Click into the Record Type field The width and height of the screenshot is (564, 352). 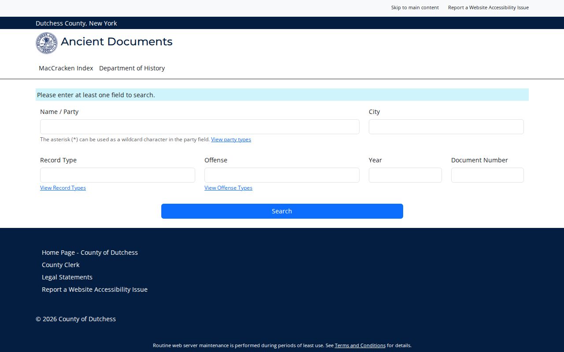pos(118,175)
